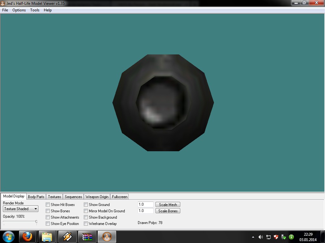Screen dimensions: 325x243
Task: Click the Half-Life Model Viewer taskbar icon
Action: pos(107,237)
